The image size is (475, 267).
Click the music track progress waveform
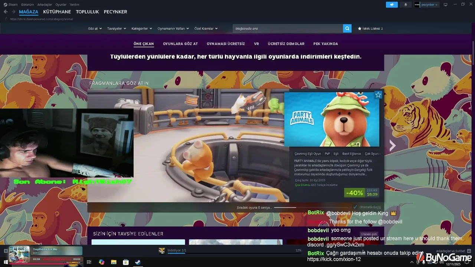pos(57,259)
